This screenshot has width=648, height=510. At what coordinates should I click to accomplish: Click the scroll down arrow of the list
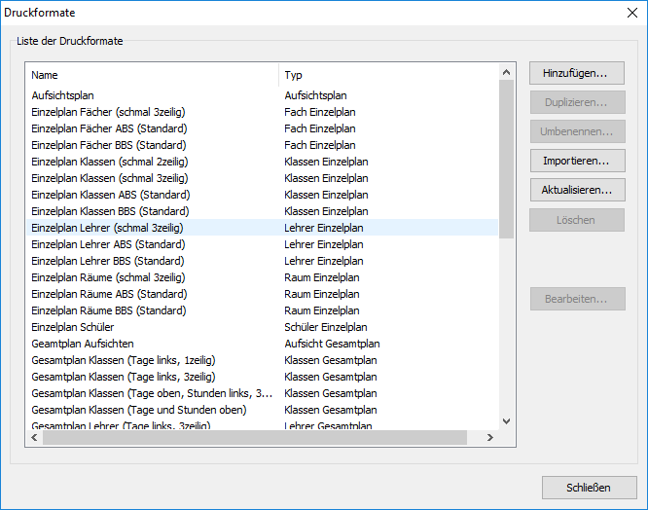point(506,421)
